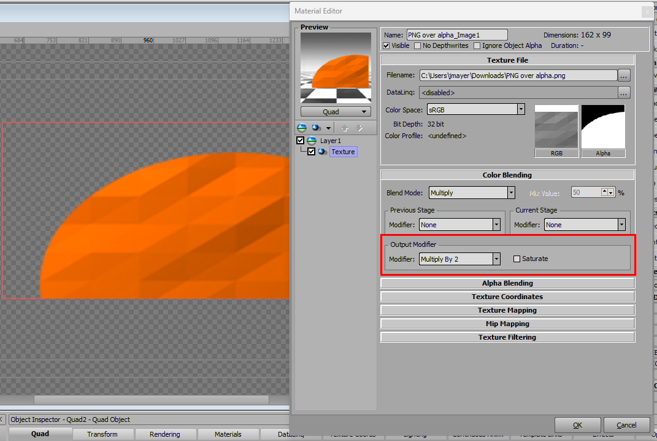Switch to the Rendering tab in Object Inspector
Image resolution: width=657 pixels, height=441 pixels.
coord(164,434)
